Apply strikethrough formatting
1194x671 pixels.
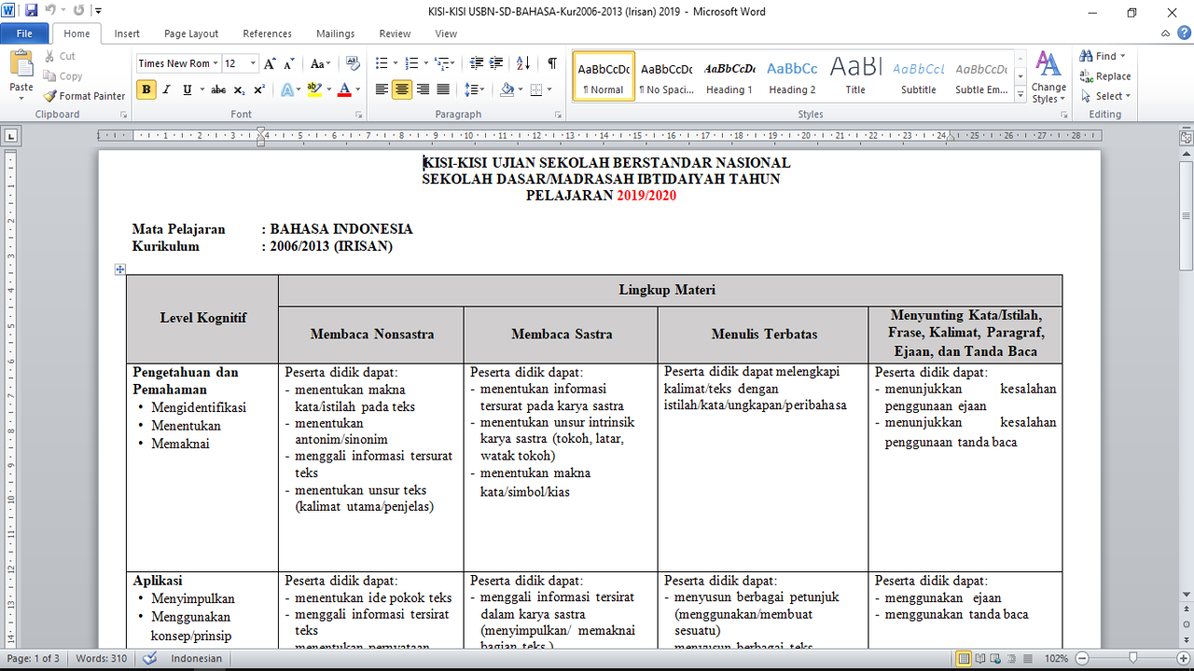(x=217, y=89)
